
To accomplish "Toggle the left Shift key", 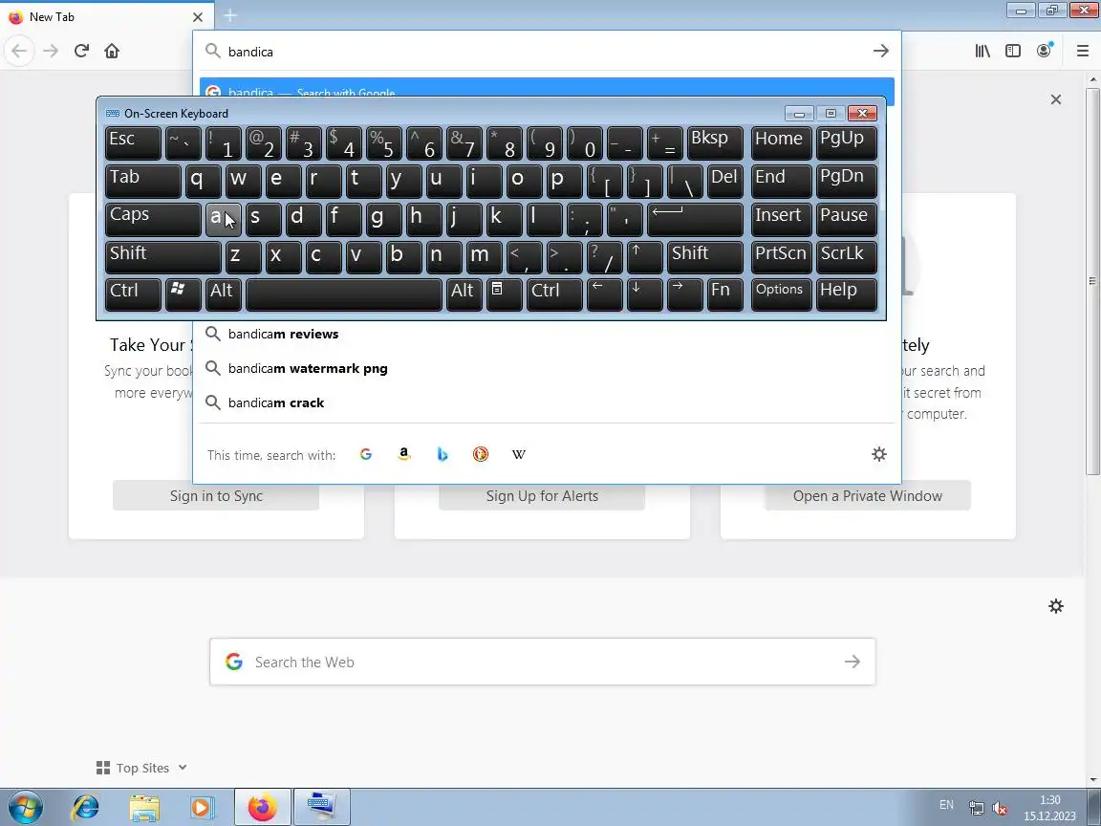I will (x=162, y=257).
